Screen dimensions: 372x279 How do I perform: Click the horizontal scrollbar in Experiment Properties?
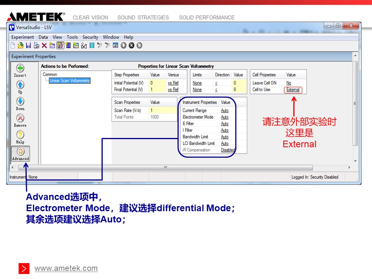[x=165, y=167]
